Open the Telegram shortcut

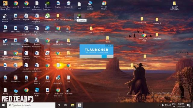[48, 29]
